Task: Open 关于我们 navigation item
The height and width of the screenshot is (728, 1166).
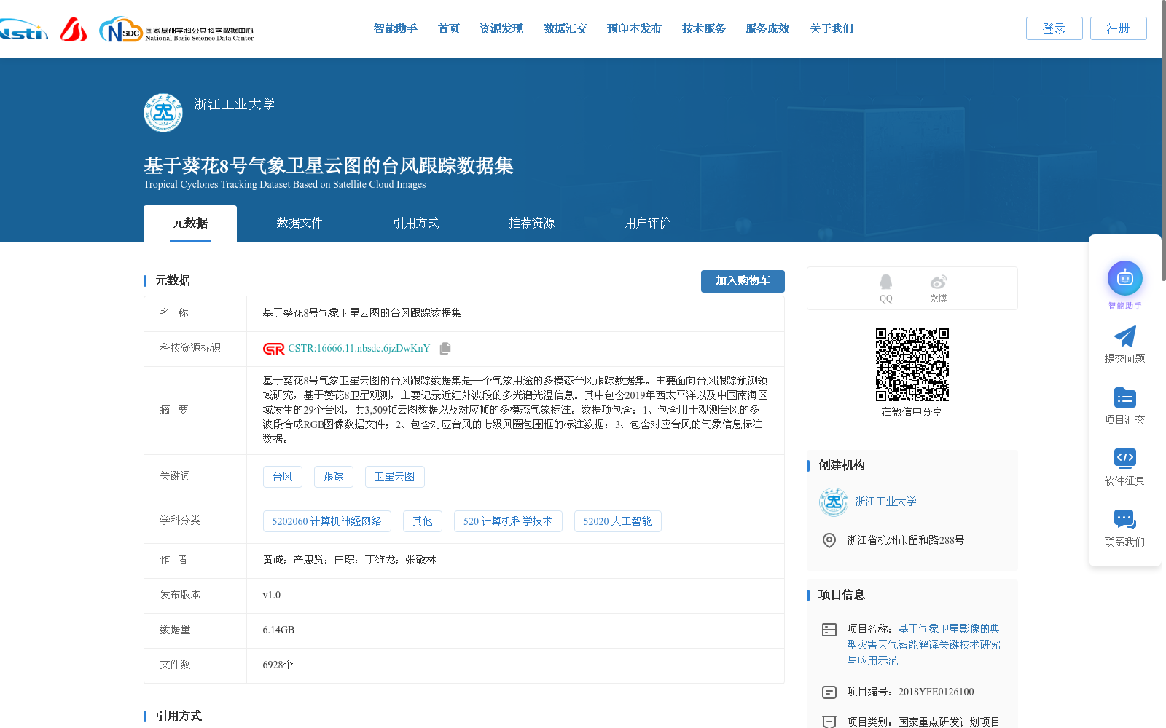Action: [832, 29]
